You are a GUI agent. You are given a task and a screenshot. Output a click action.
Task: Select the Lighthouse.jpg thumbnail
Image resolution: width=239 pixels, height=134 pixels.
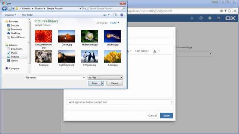tap(66, 57)
